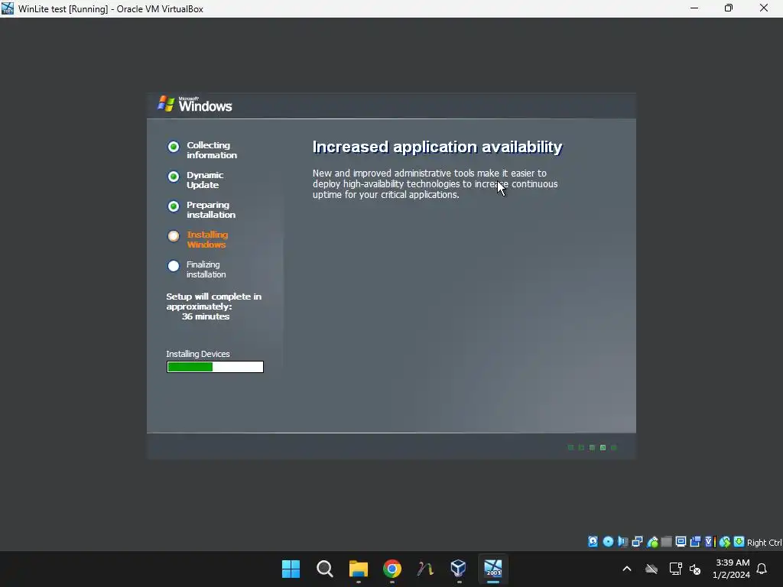Open the display settings indicator icon

click(681, 542)
